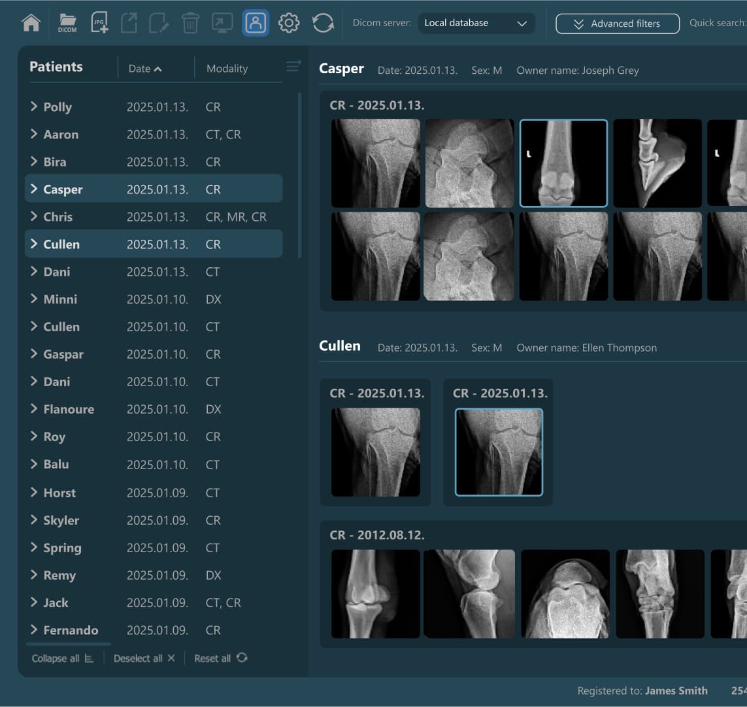Image resolution: width=747 pixels, height=707 pixels.
Task: Click the export file icon
Action: (x=129, y=23)
